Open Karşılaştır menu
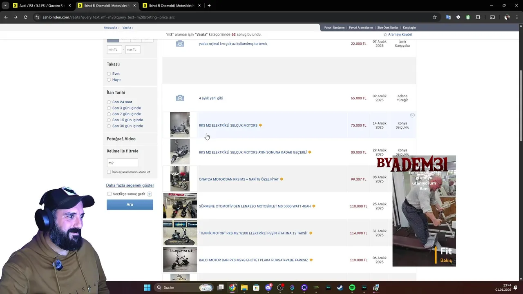The image size is (523, 294). pyautogui.click(x=409, y=27)
